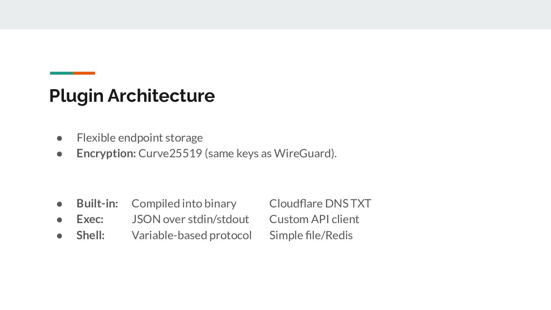The width and height of the screenshot is (551, 310).
Task: Click the bullet point before 'Built-in:'
Action: [x=59, y=204]
